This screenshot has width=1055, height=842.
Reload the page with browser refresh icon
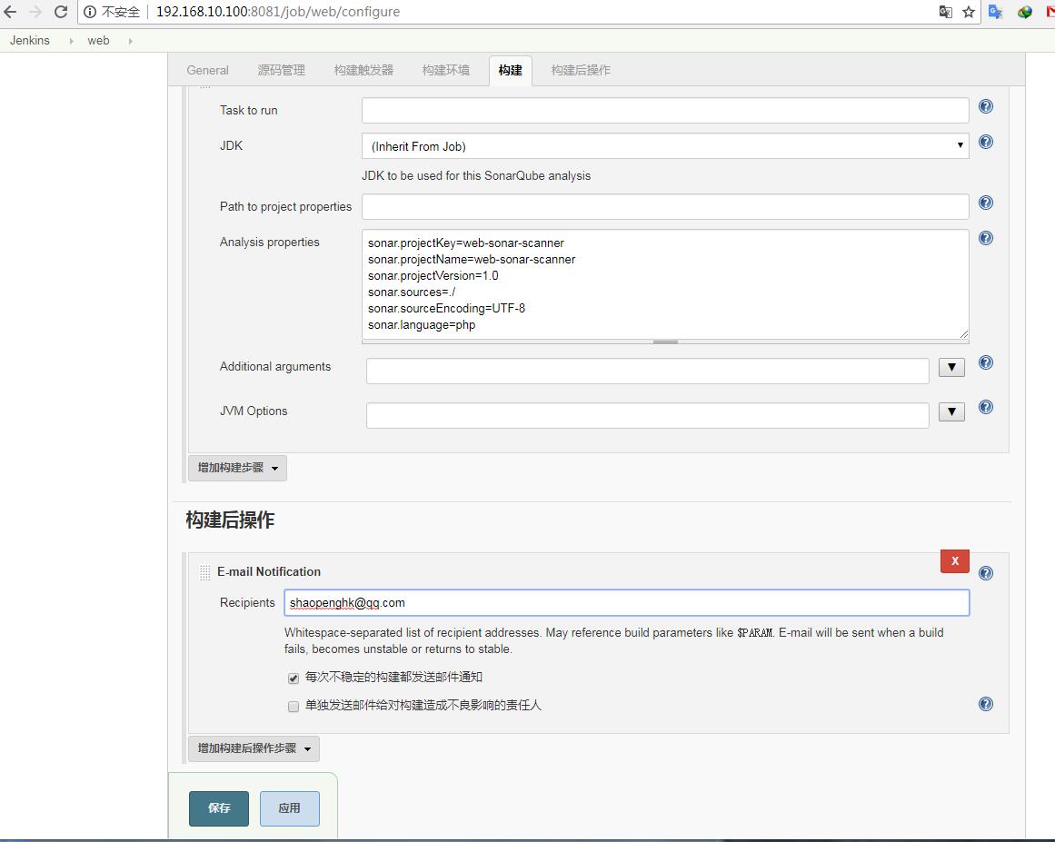[61, 12]
